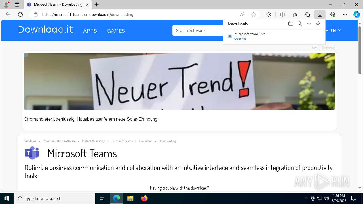View site information lock icon
Viewport: 363px width, 204px height.
click(35, 14)
